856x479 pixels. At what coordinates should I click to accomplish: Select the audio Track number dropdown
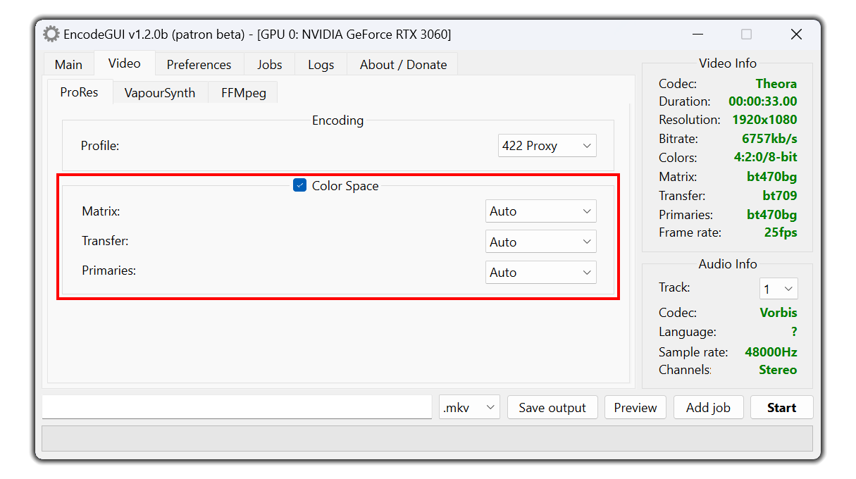coord(779,289)
